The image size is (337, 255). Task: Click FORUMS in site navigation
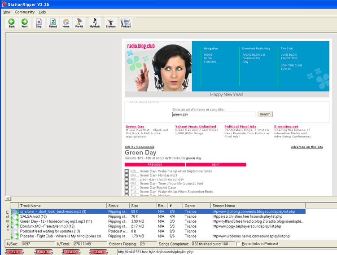click(210, 62)
